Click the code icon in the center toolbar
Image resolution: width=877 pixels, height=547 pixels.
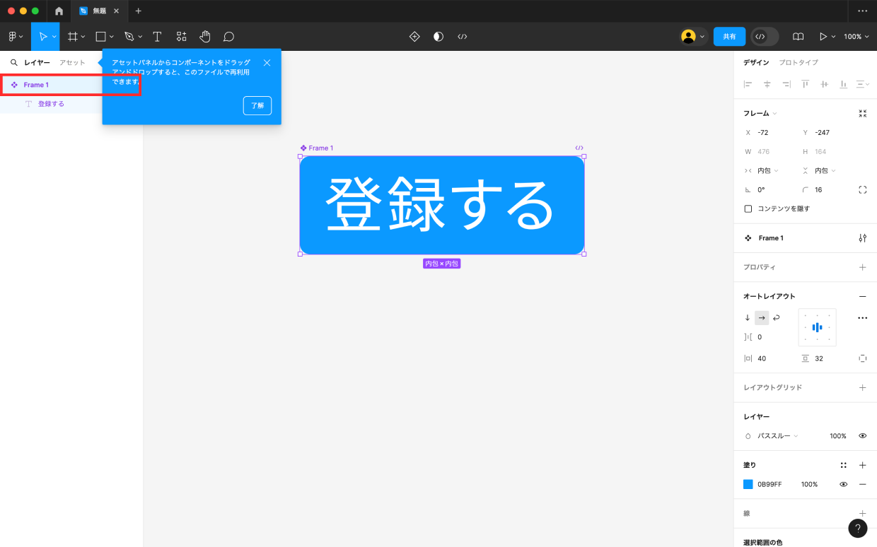[x=463, y=36]
